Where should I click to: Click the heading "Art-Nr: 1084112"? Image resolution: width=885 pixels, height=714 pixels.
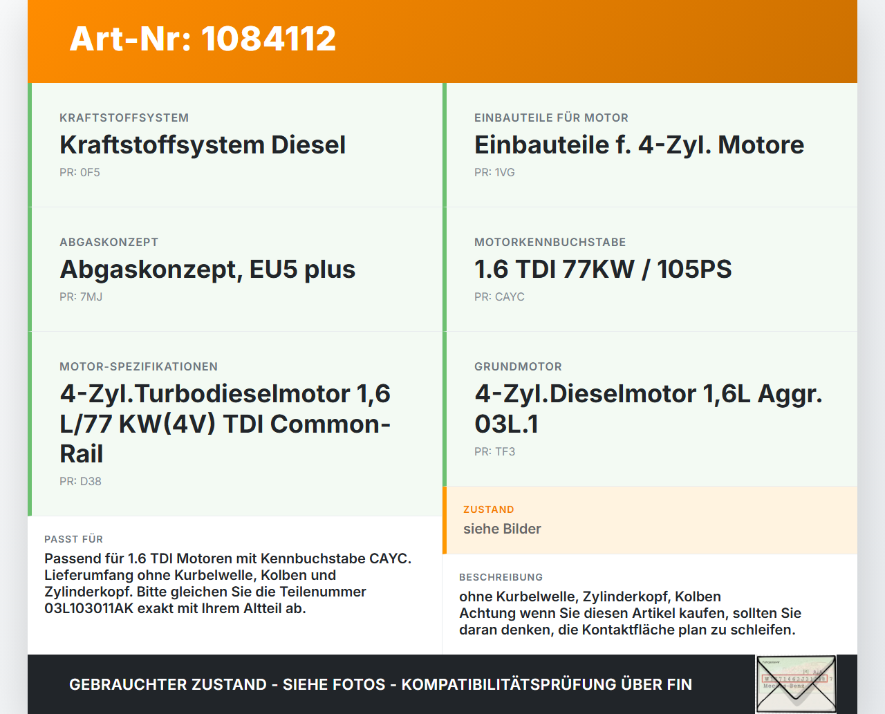[x=203, y=39]
